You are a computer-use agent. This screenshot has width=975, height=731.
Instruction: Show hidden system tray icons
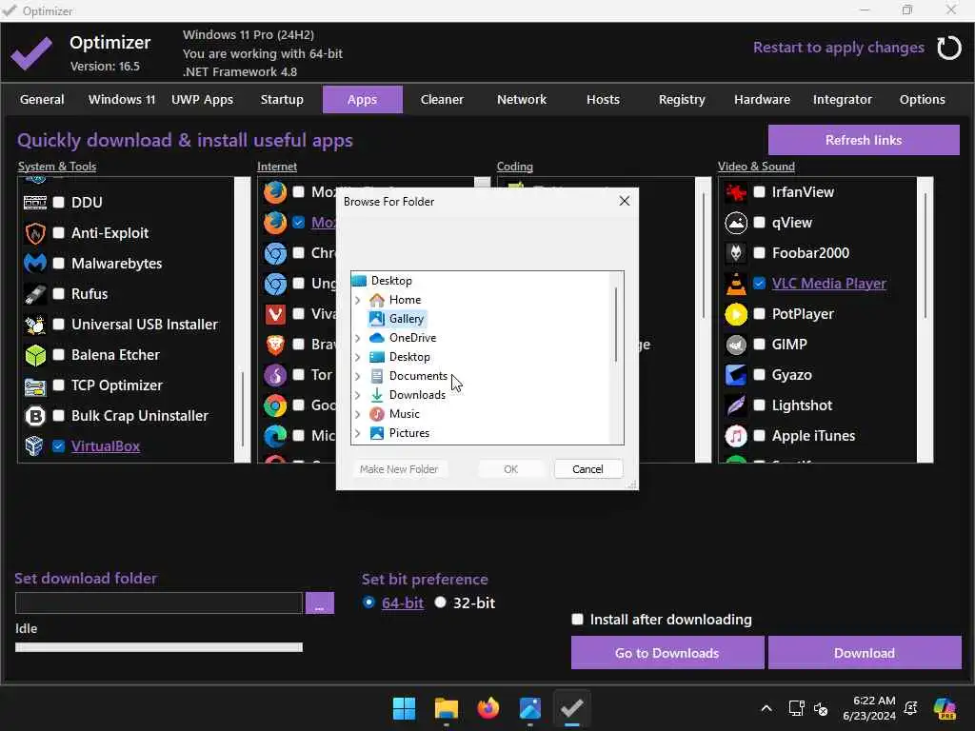pos(766,708)
